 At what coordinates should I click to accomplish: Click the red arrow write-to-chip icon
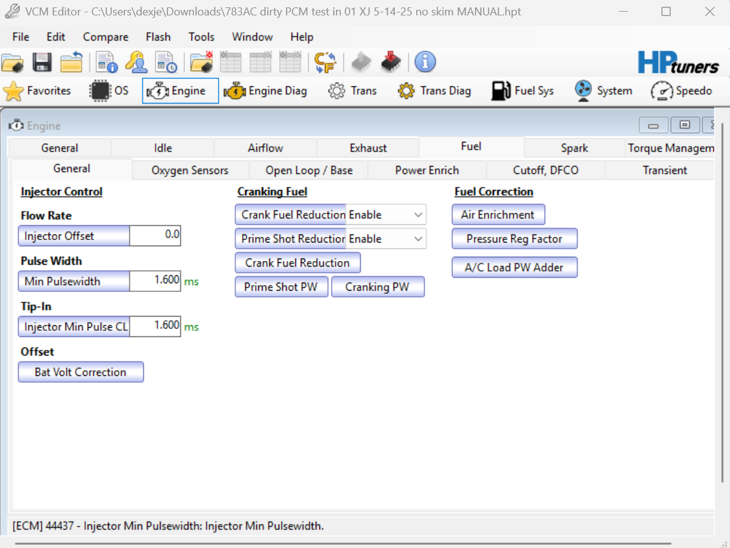point(390,62)
